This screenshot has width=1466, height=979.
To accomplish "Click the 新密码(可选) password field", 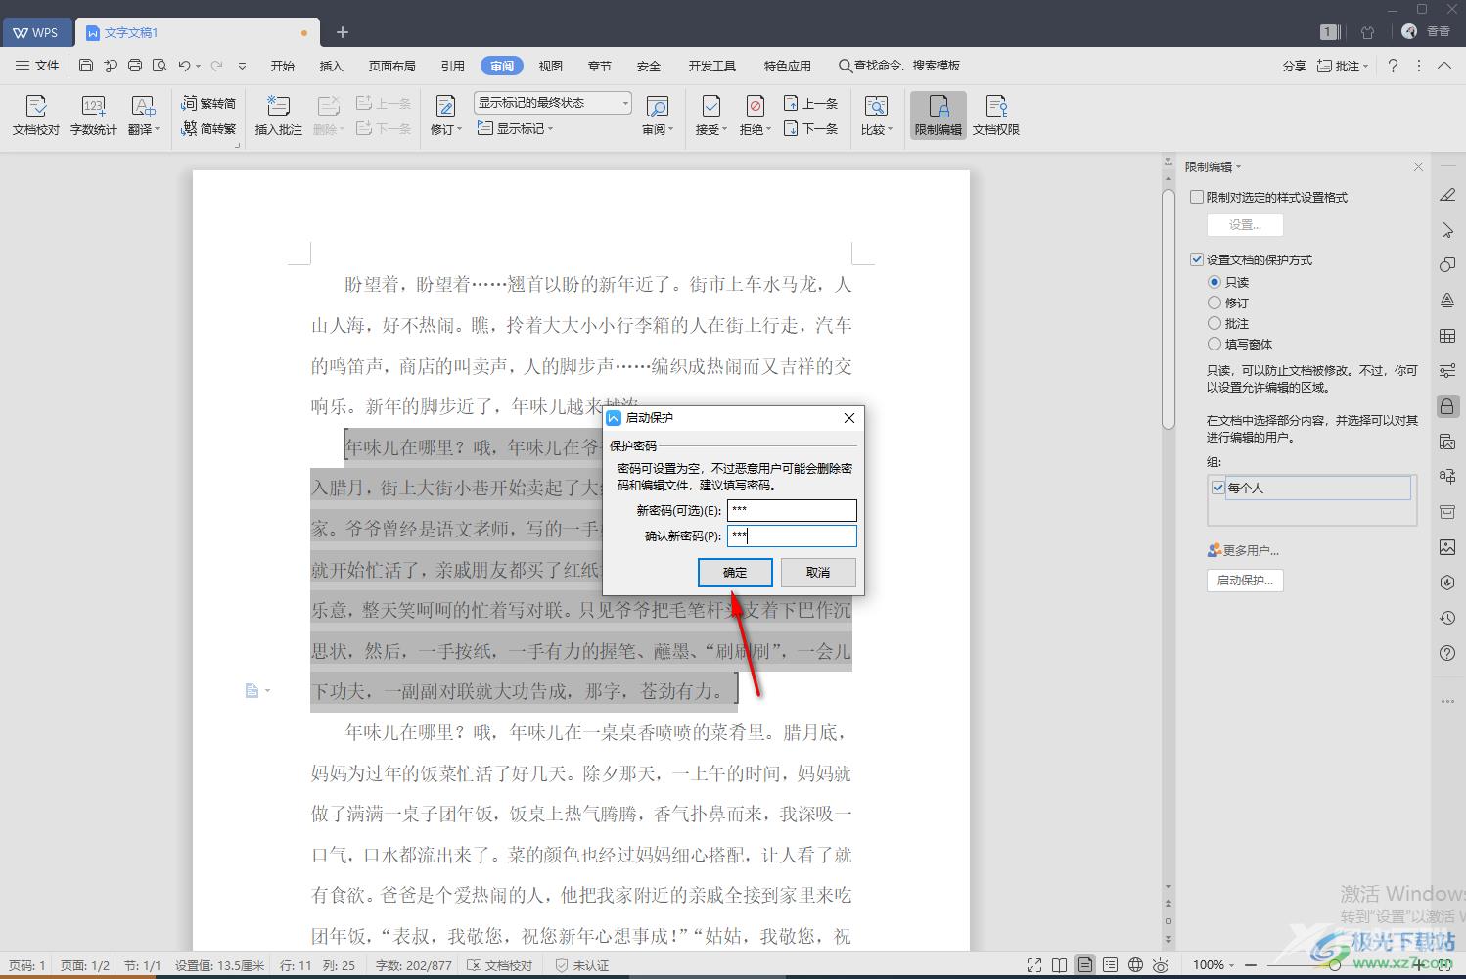I will click(x=792, y=510).
